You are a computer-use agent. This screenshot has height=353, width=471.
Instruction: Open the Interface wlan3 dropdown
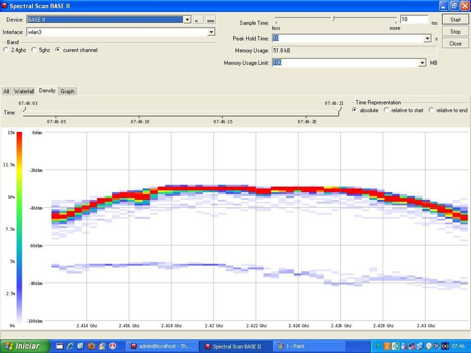click(x=211, y=32)
